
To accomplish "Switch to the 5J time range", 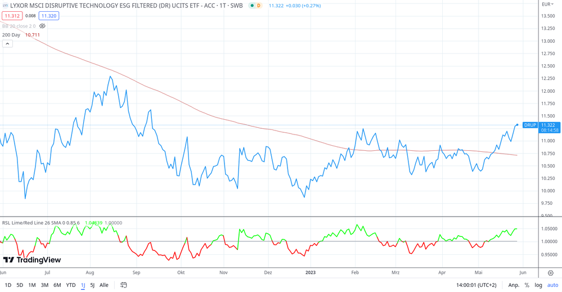I will pos(92,285).
